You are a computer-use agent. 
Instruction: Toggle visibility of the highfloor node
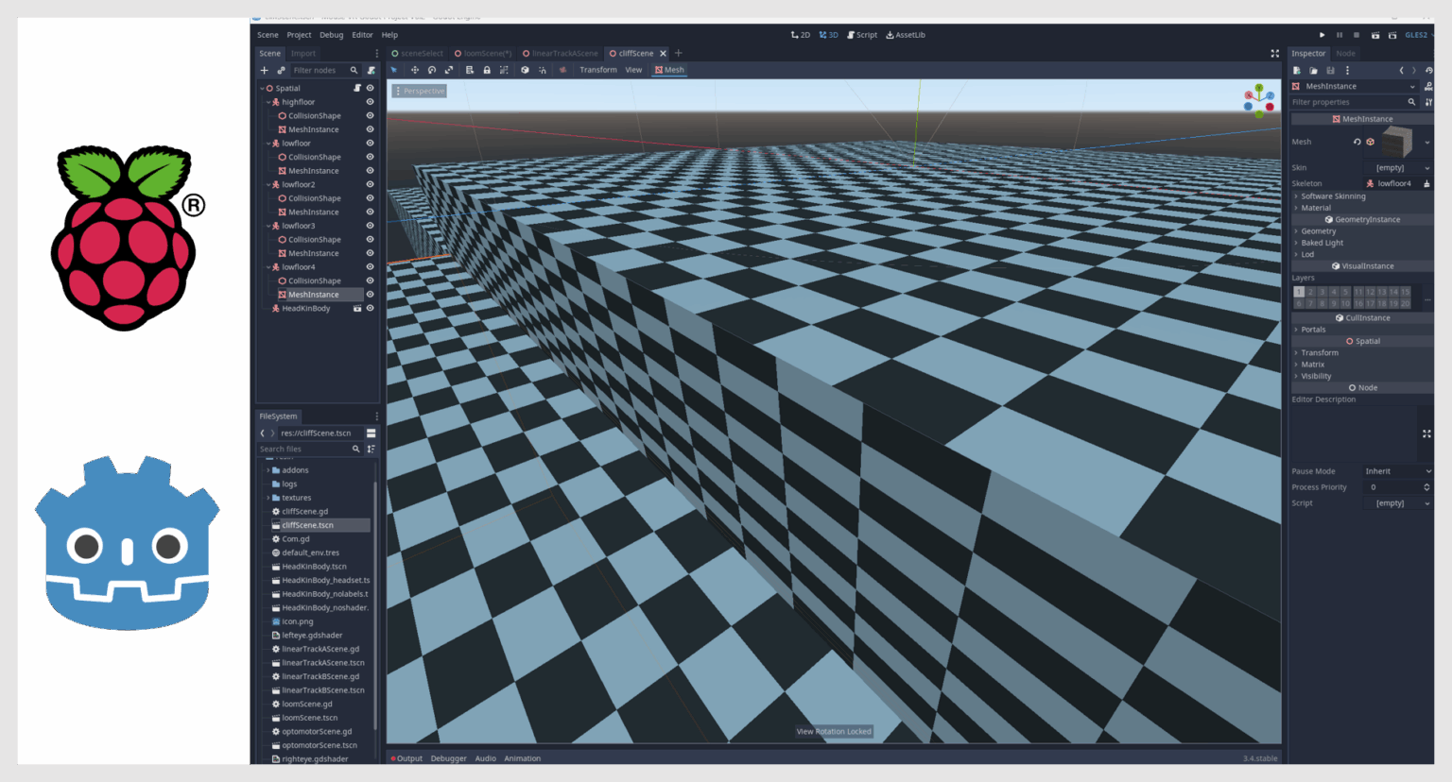coord(369,101)
